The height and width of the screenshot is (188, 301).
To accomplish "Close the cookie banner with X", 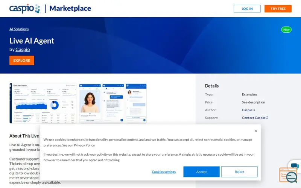I will tap(256, 131).
